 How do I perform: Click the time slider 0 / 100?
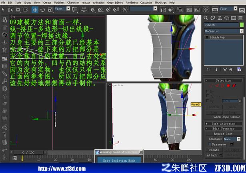28,152
